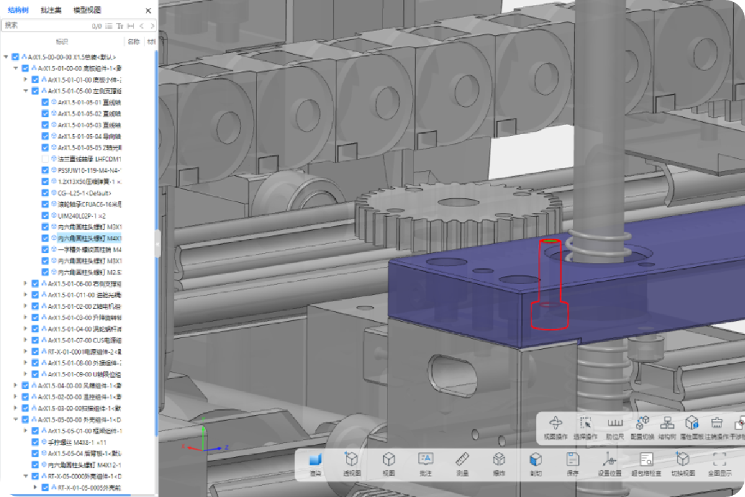The image size is (745, 497).
Task: Close the structure tree side panel
Action: coord(148,11)
